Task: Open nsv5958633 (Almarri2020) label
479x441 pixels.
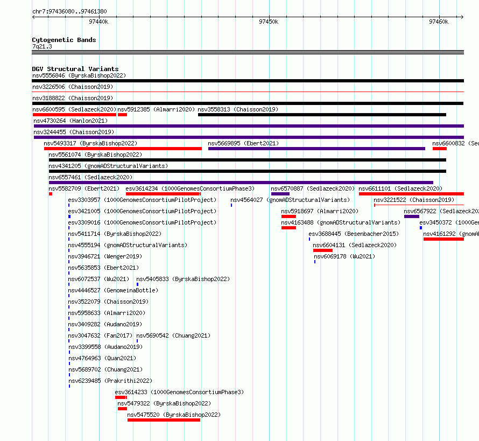Action: (107, 313)
